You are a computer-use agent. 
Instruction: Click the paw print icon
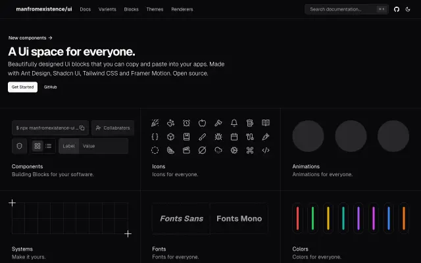tap(171, 123)
